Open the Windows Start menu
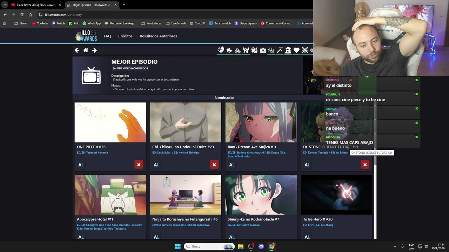449x252 pixels. pos(178,246)
